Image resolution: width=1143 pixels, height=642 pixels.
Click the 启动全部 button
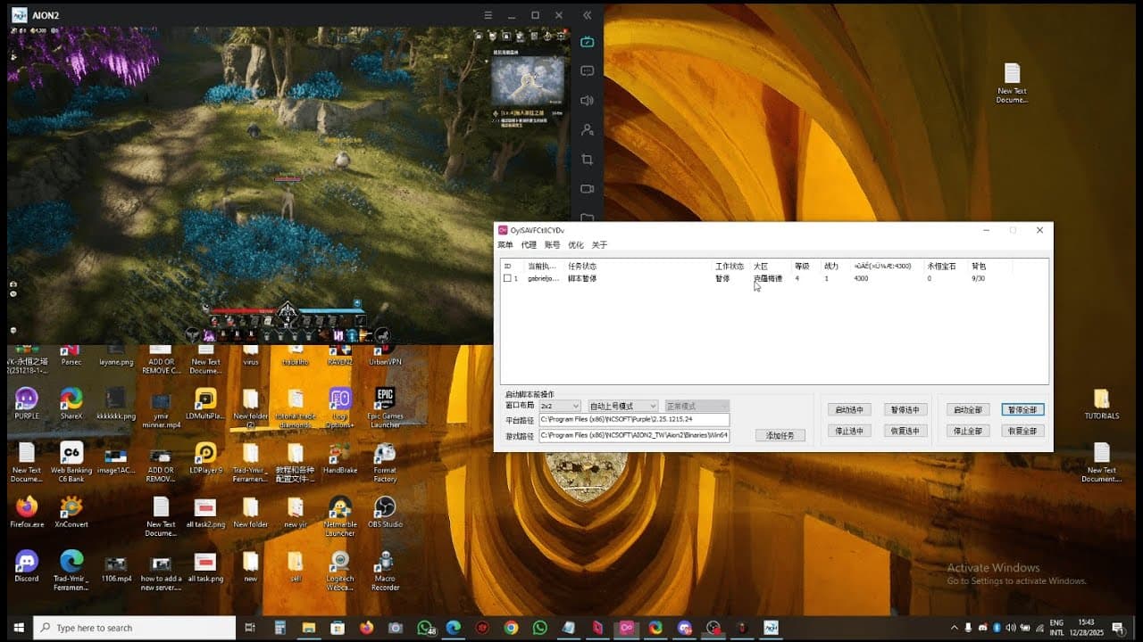[967, 410]
